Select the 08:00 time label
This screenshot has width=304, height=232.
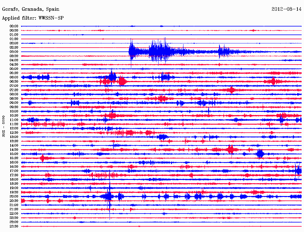[14, 94]
